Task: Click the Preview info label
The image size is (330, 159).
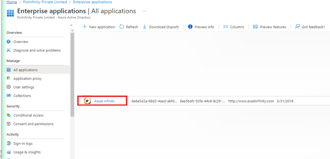Action: (x=205, y=27)
